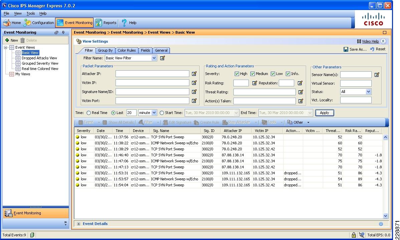
Task: Select the Real Time radio button
Action: 88,113
